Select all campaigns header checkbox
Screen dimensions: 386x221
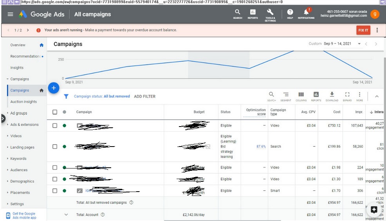pos(55,112)
